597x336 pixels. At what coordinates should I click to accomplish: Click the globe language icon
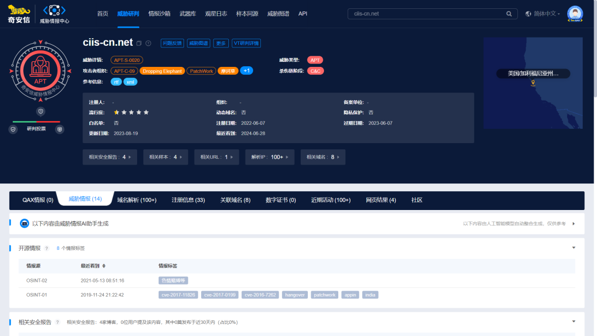528,14
